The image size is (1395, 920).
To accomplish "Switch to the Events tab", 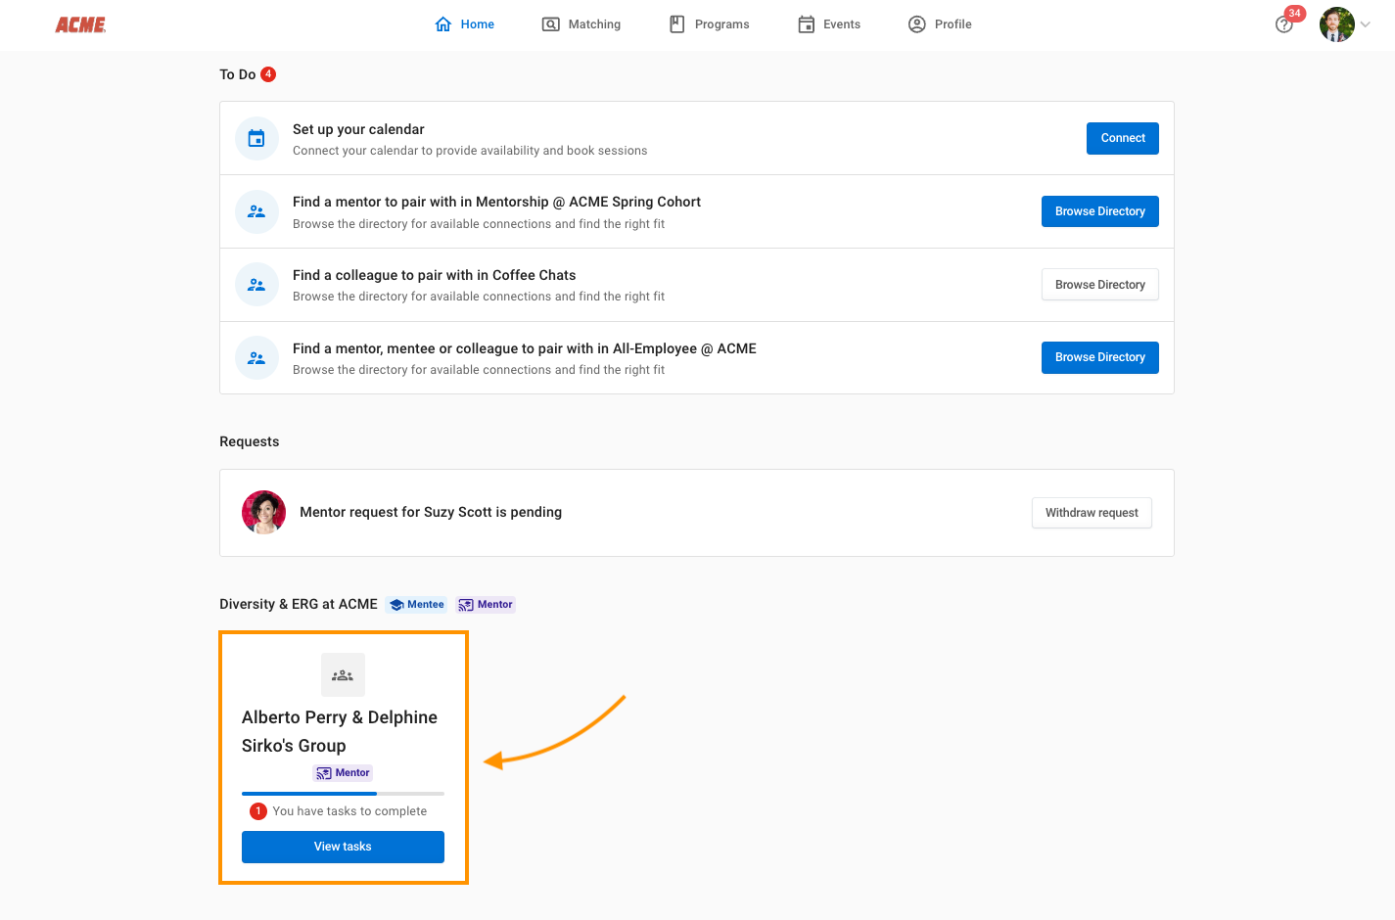I will pos(829,24).
